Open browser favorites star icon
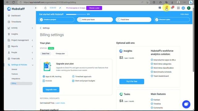Image resolution: width=198 pixels, height=111 pixels. pyautogui.click(x=160, y=2)
